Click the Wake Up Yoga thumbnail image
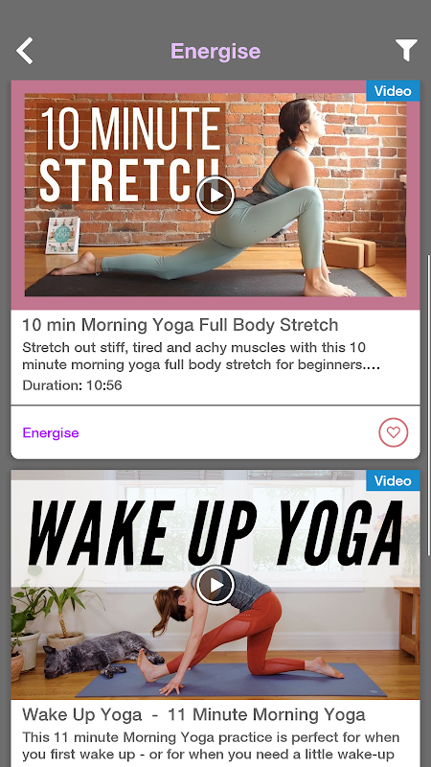 (x=215, y=585)
